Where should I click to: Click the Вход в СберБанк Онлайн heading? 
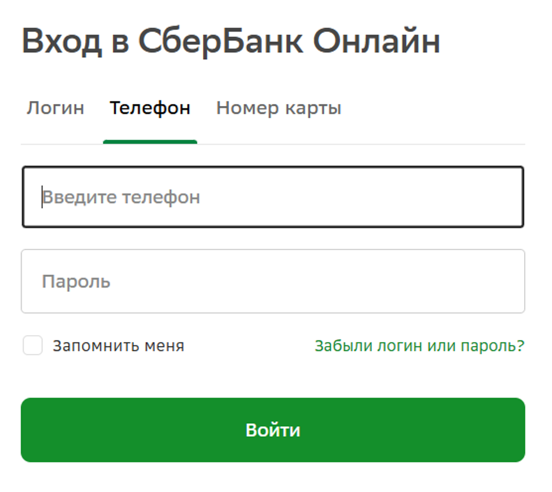(x=230, y=39)
